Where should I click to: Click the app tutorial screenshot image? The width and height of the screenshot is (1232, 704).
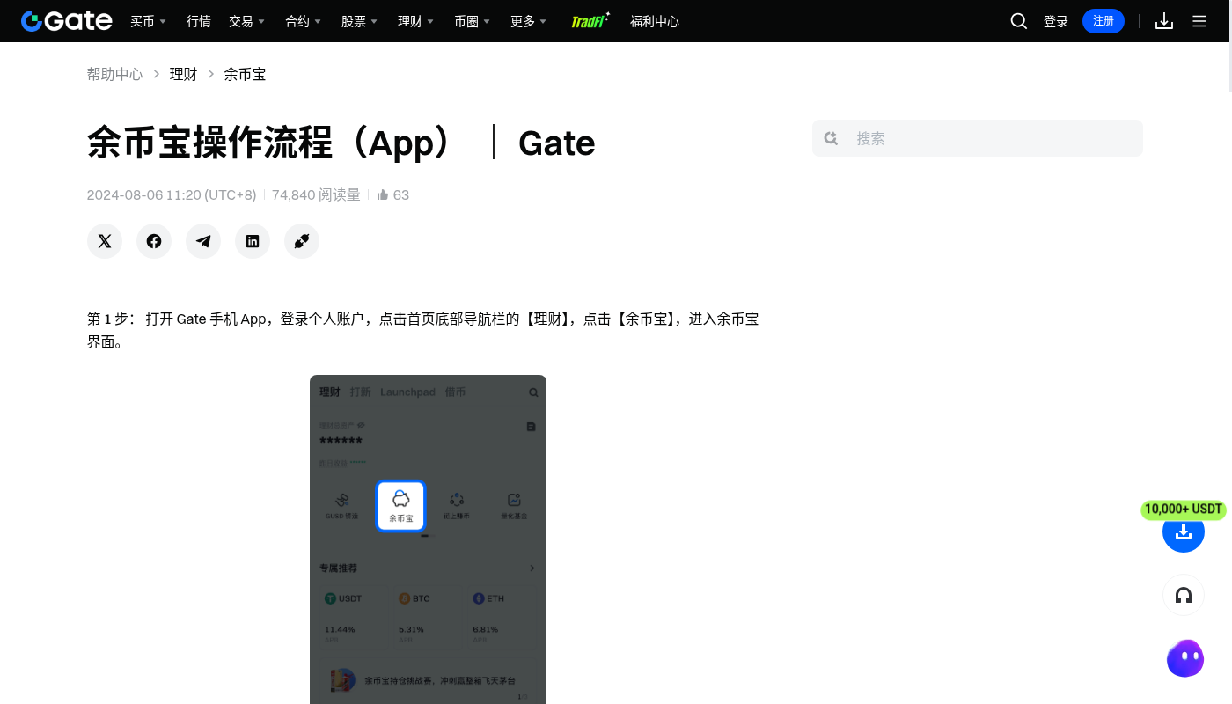[x=428, y=539]
